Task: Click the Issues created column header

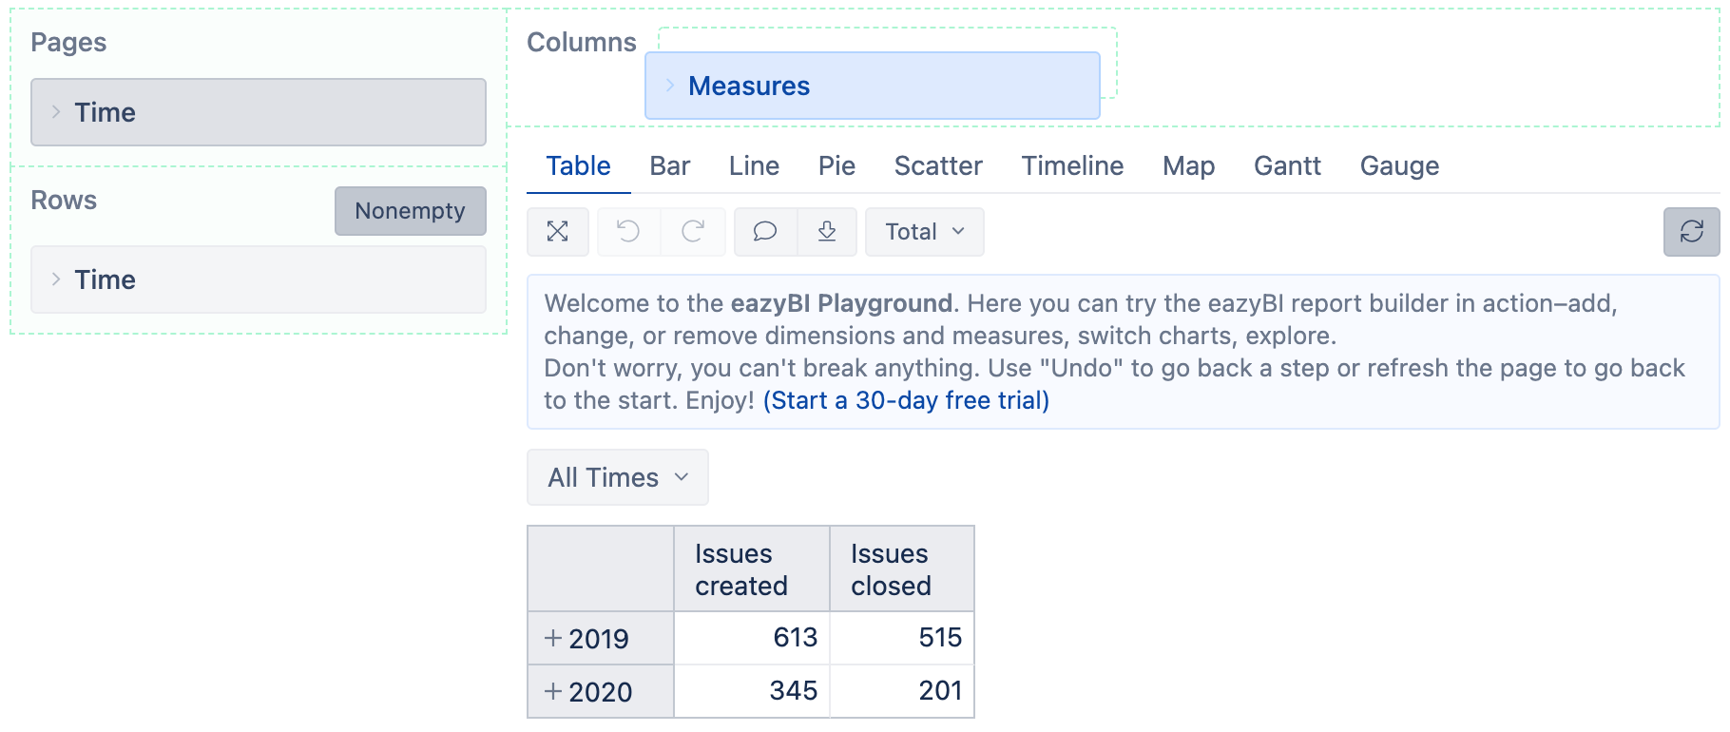Action: 752,569
